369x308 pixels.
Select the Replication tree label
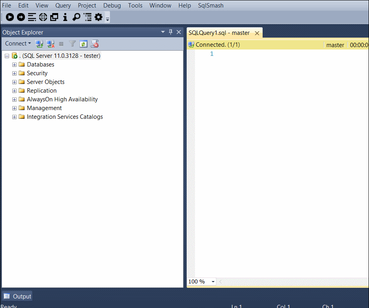(x=42, y=91)
